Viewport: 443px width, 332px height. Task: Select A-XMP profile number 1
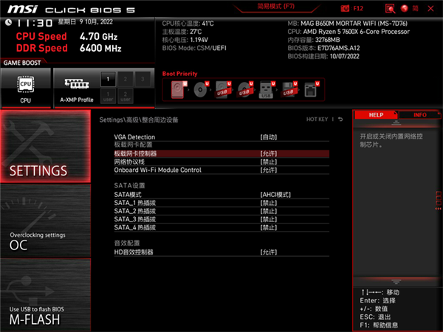[x=108, y=77]
